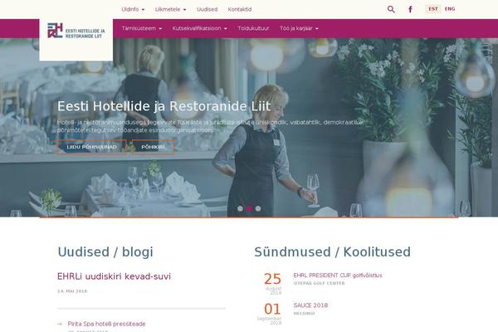498x332 pixels.
Task: Expand the Liikmetele dropdown menu
Action: pos(170,9)
